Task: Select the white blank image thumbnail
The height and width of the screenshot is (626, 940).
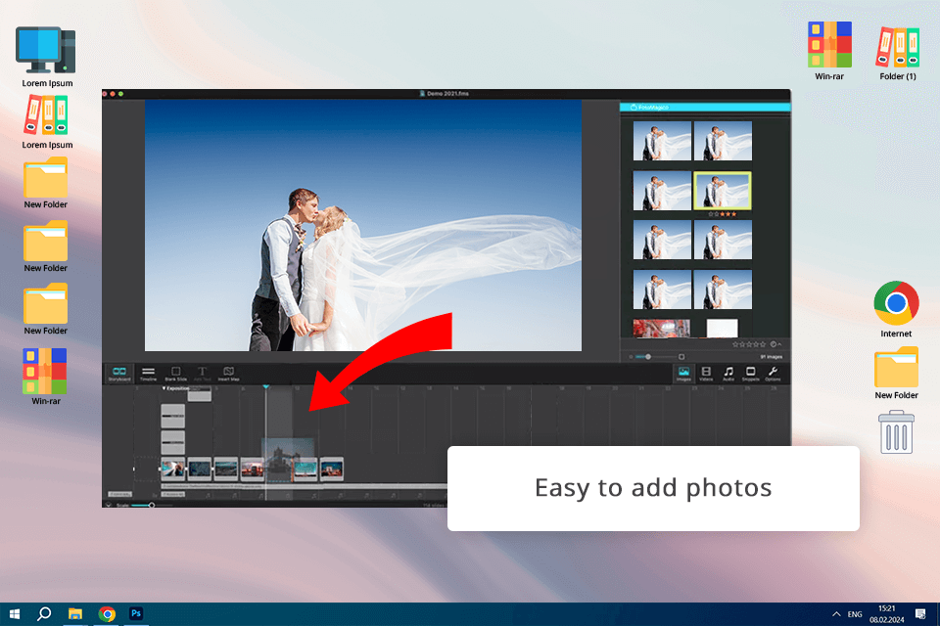Action: pos(723,329)
